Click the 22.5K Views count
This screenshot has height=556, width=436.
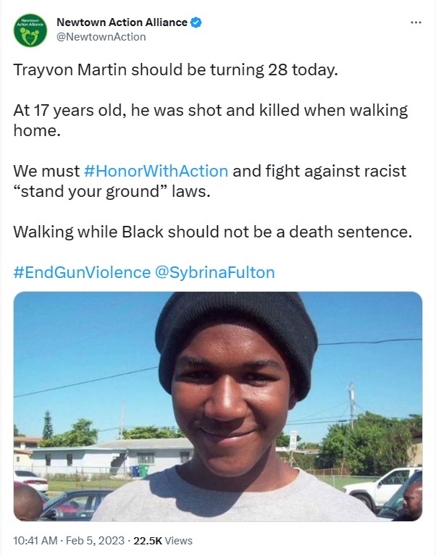[163, 541]
